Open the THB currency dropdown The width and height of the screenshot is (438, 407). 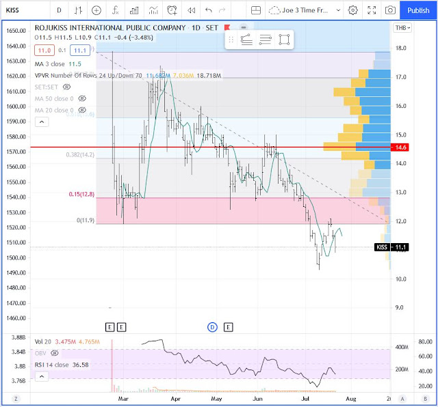402,28
